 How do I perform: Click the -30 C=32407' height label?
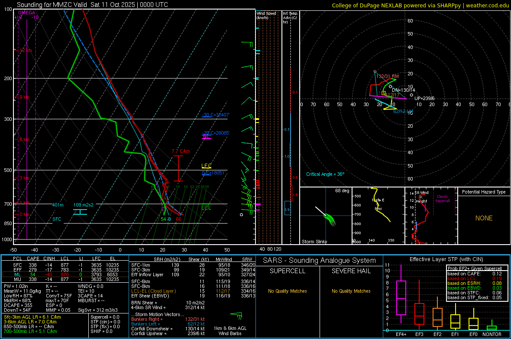[215, 115]
